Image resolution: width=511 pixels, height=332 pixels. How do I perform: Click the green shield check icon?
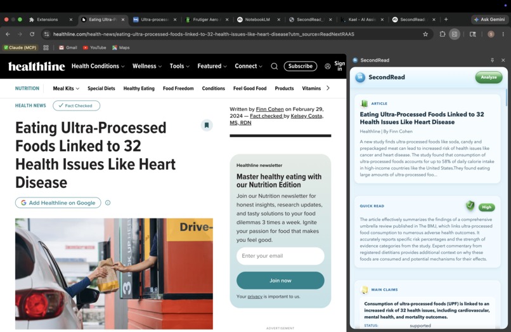tap(470, 205)
